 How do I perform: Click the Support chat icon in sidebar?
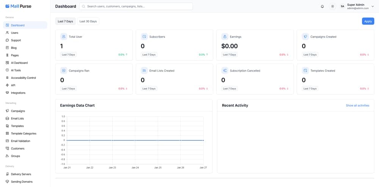[8, 40]
